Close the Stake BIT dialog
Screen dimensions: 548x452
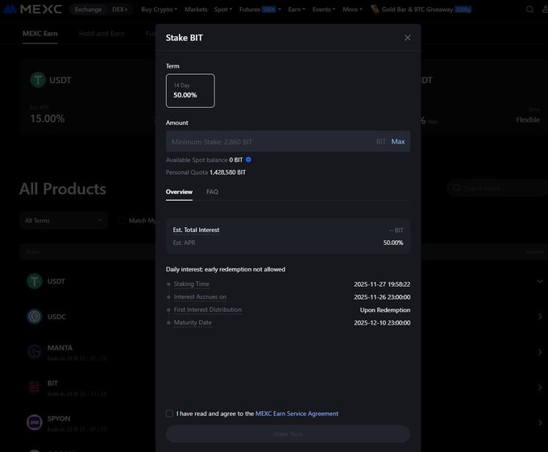408,38
